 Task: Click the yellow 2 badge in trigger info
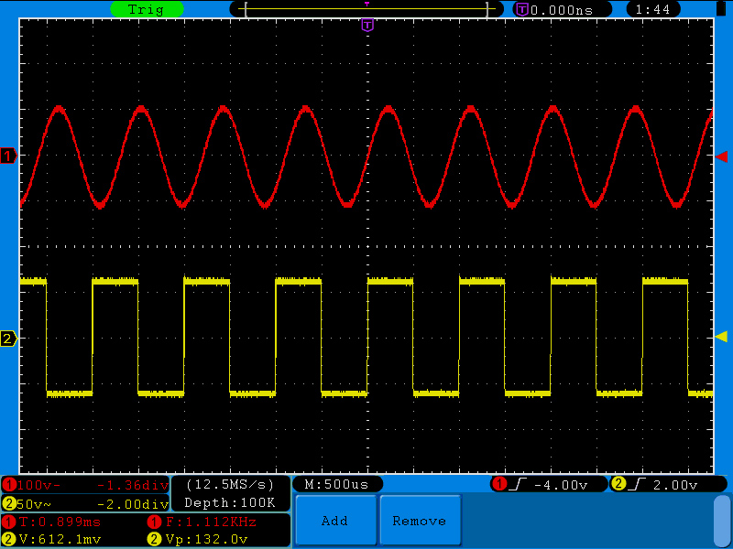pyautogui.click(x=618, y=484)
